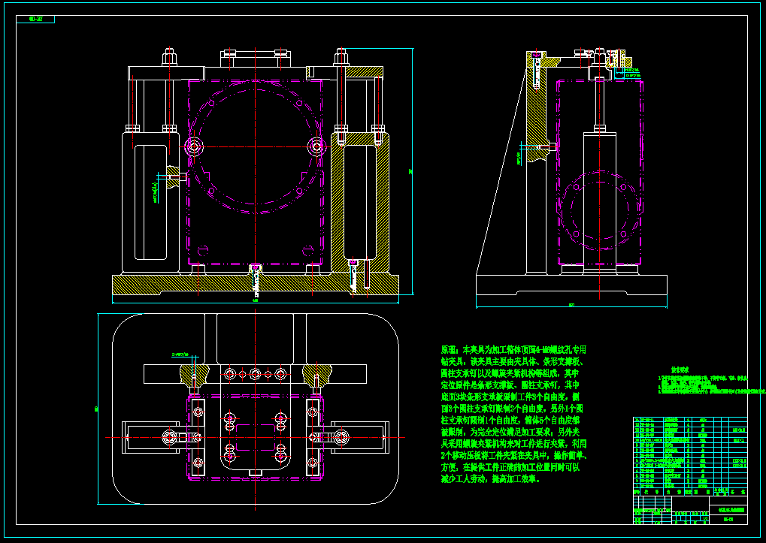This screenshot has height=543, width=766.
Task: Click the line beginning "原理：本夹具为加工箱体顶面"
Action: point(513,350)
